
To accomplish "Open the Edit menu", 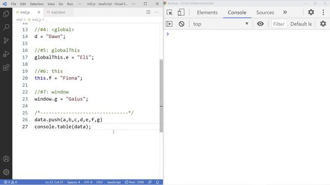I will click(23, 4).
